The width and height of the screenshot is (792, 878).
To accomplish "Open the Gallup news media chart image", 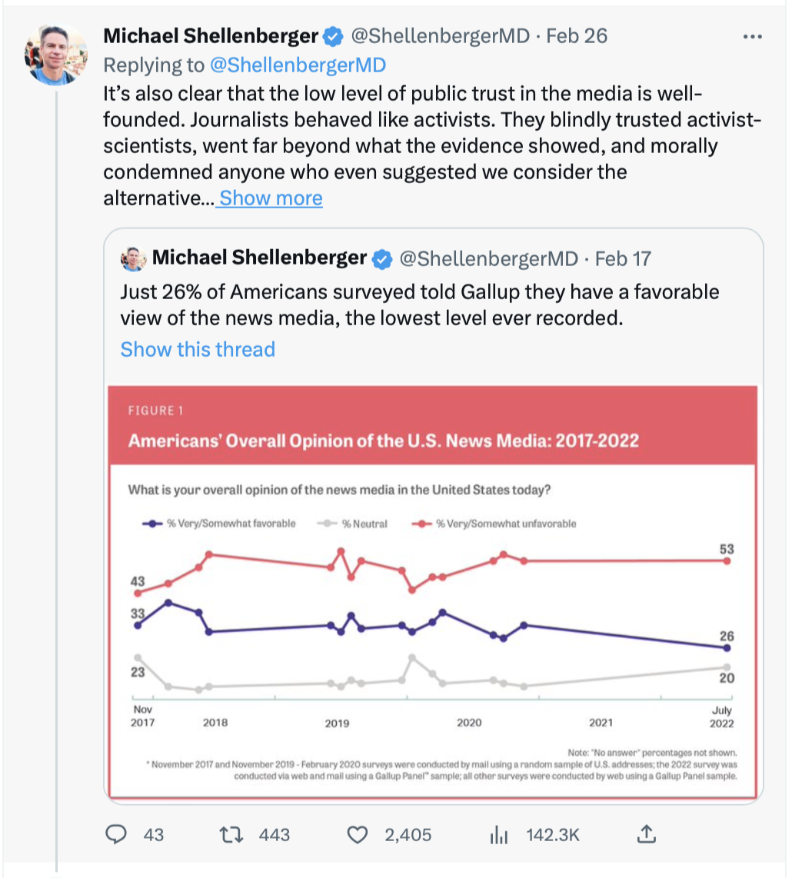I will click(x=432, y=592).
